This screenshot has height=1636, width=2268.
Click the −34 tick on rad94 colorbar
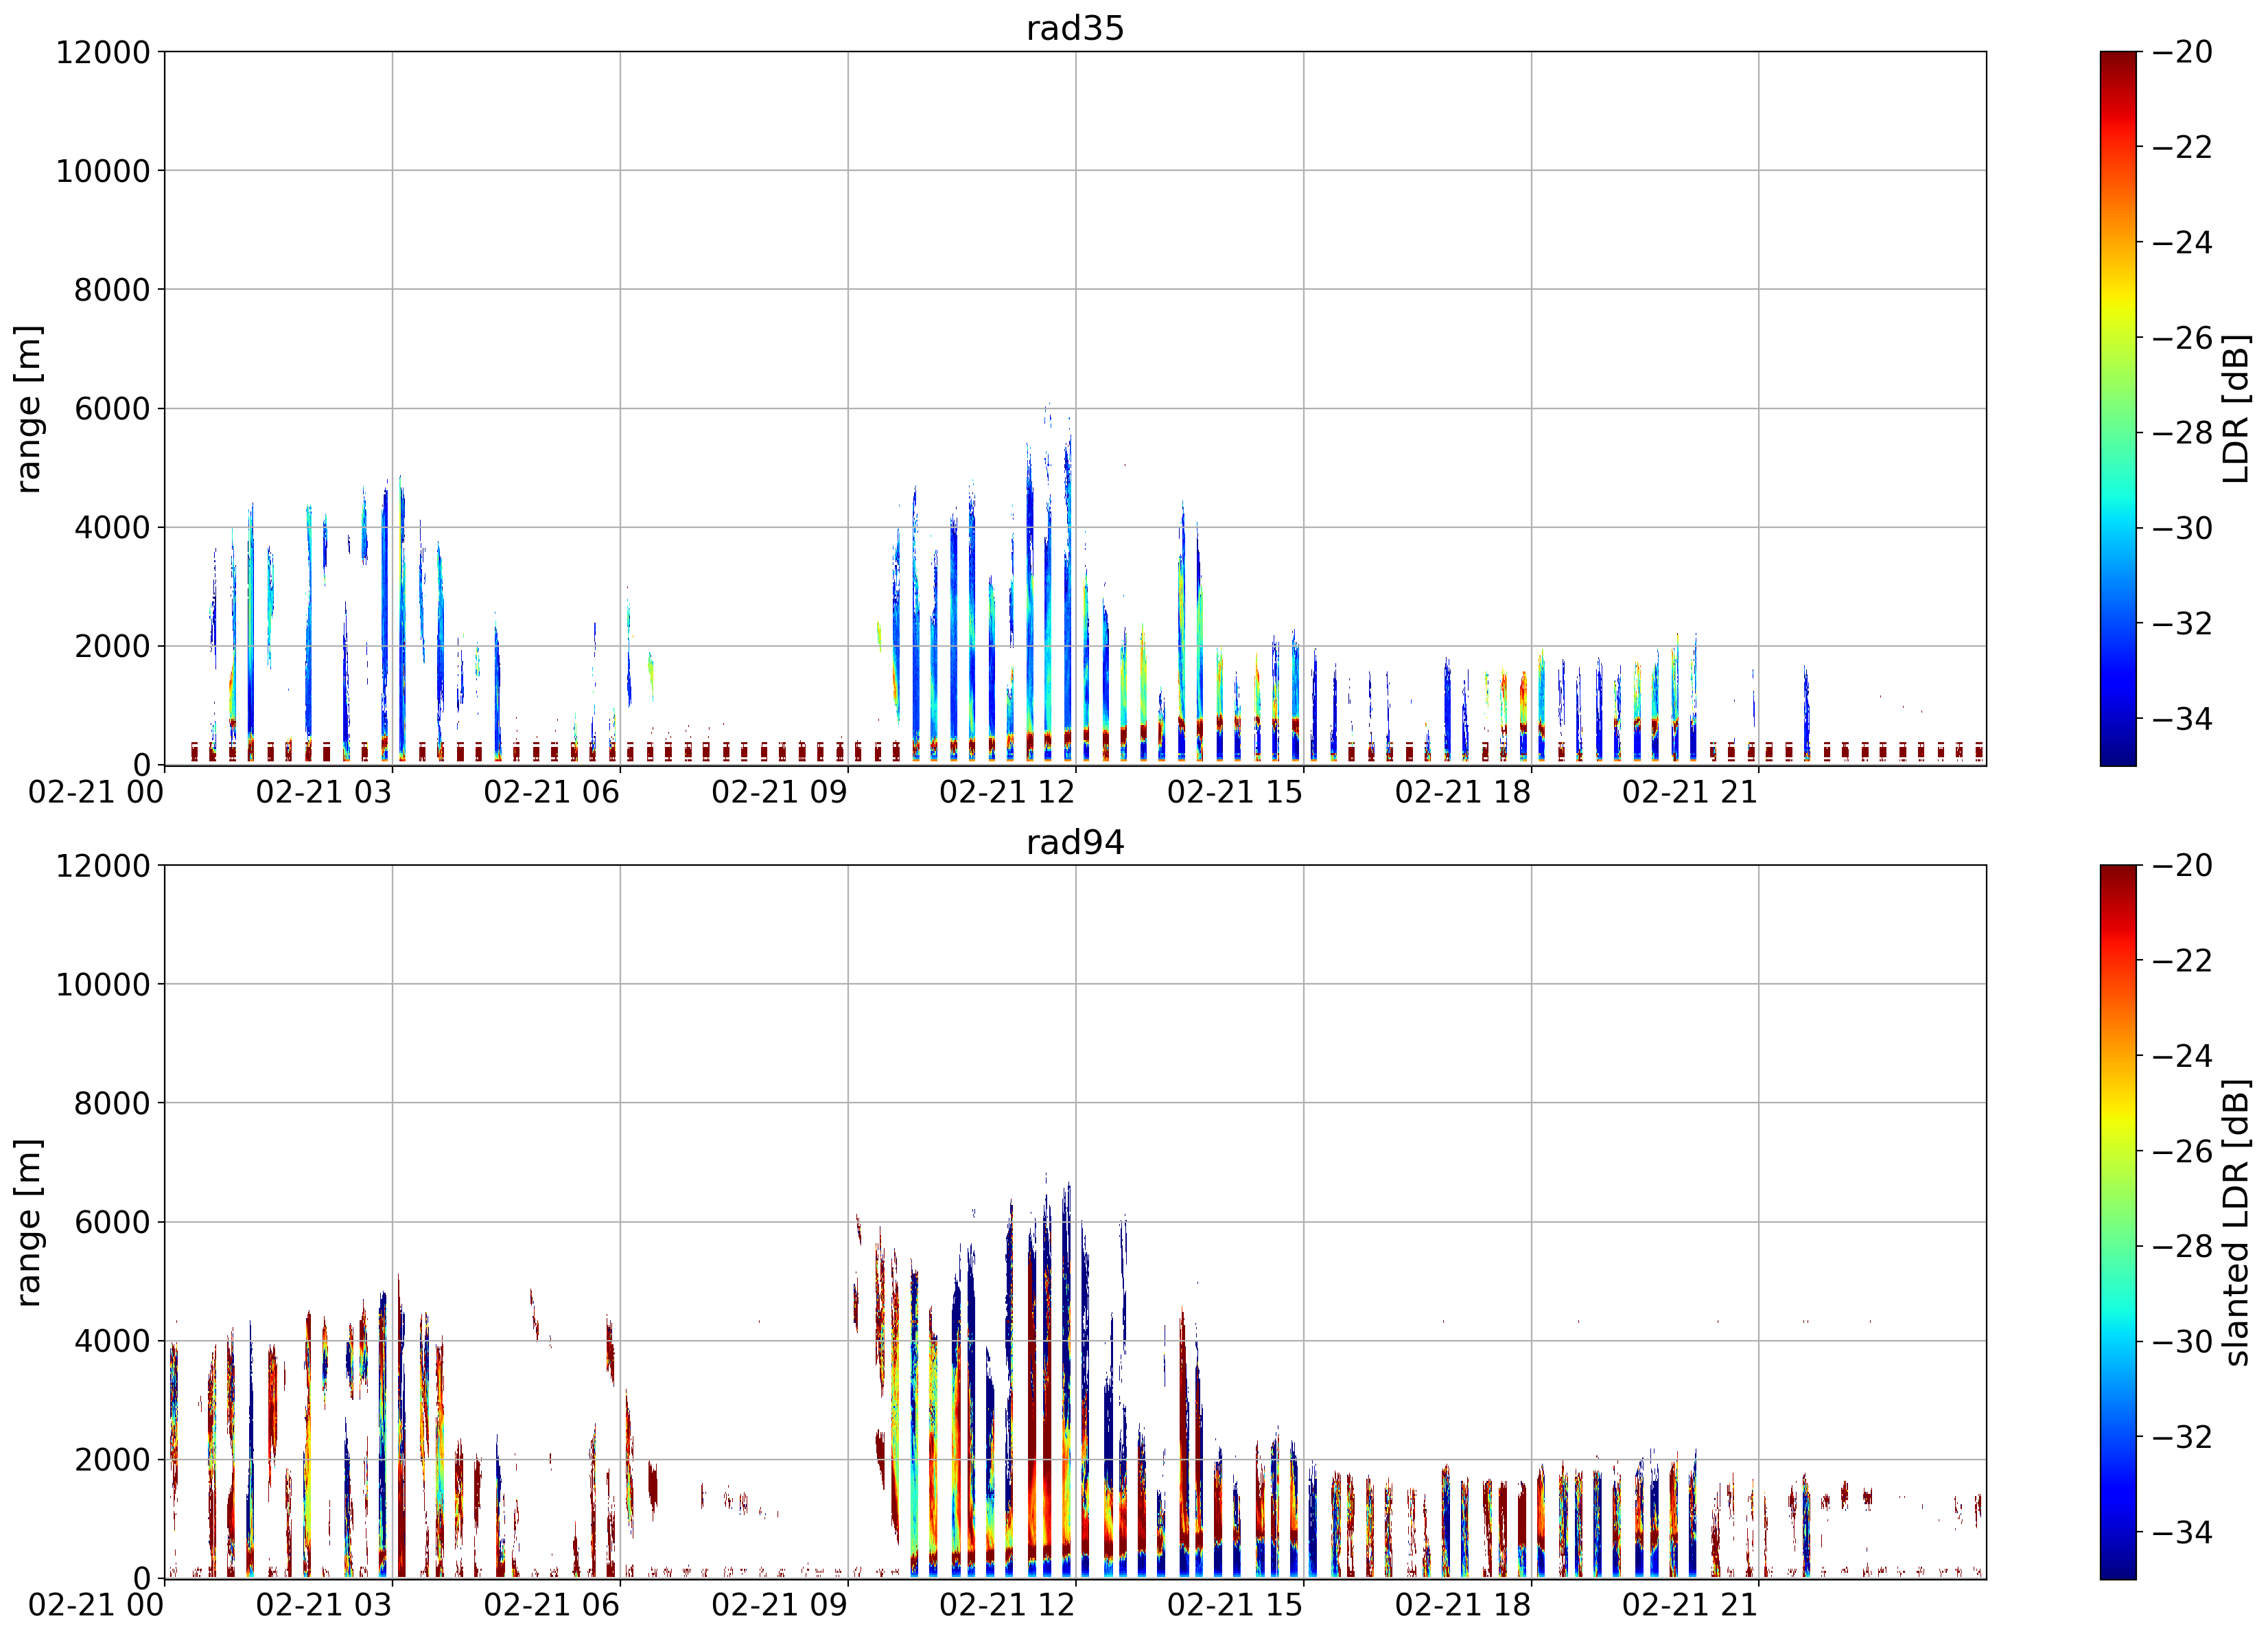(2182, 1532)
